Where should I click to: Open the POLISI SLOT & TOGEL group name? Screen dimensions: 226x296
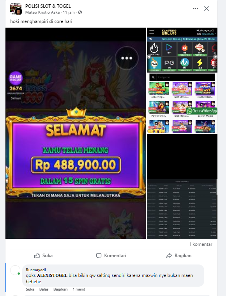click(x=48, y=6)
